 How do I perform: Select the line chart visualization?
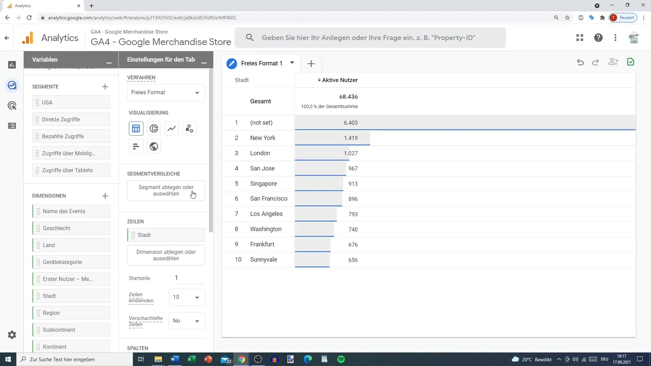pyautogui.click(x=172, y=128)
